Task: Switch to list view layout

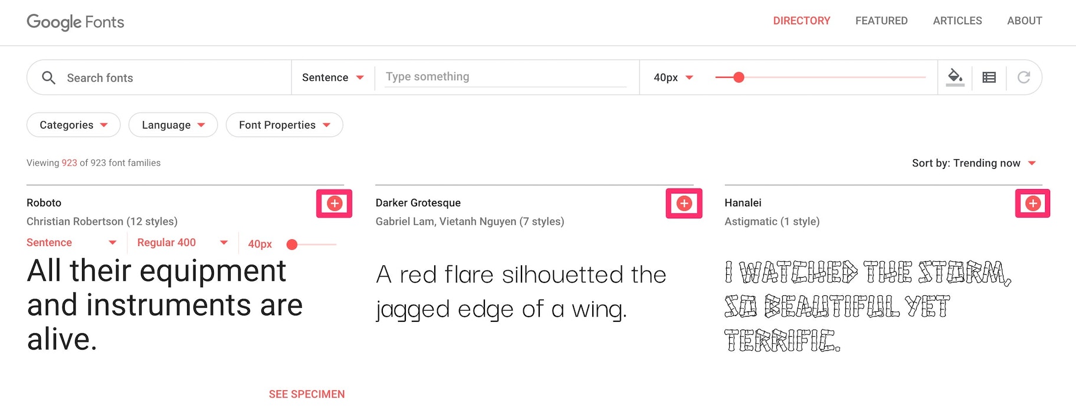Action: [989, 77]
